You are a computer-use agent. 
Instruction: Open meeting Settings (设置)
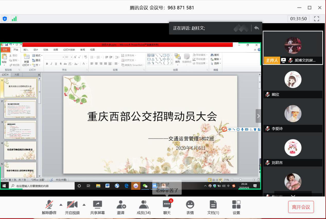(x=236, y=205)
